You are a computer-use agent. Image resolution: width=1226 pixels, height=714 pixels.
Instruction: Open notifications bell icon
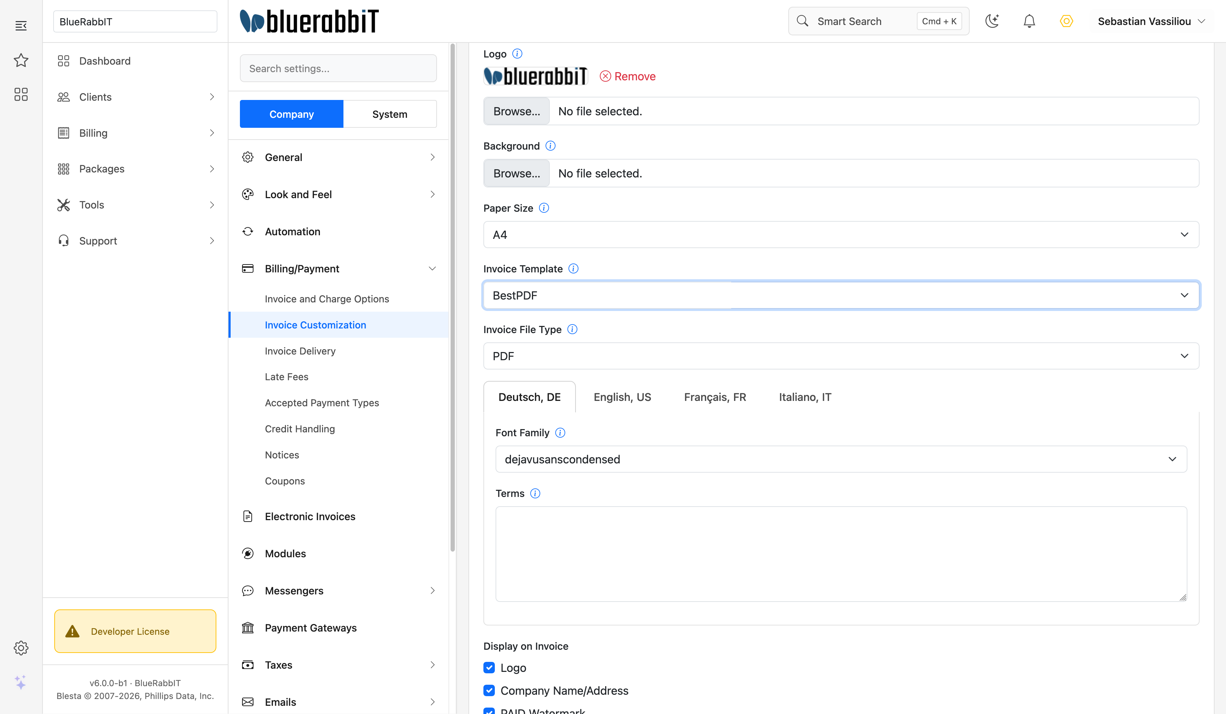click(x=1029, y=21)
